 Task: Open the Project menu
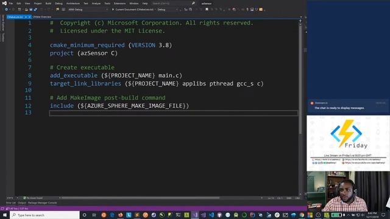tap(38, 4)
